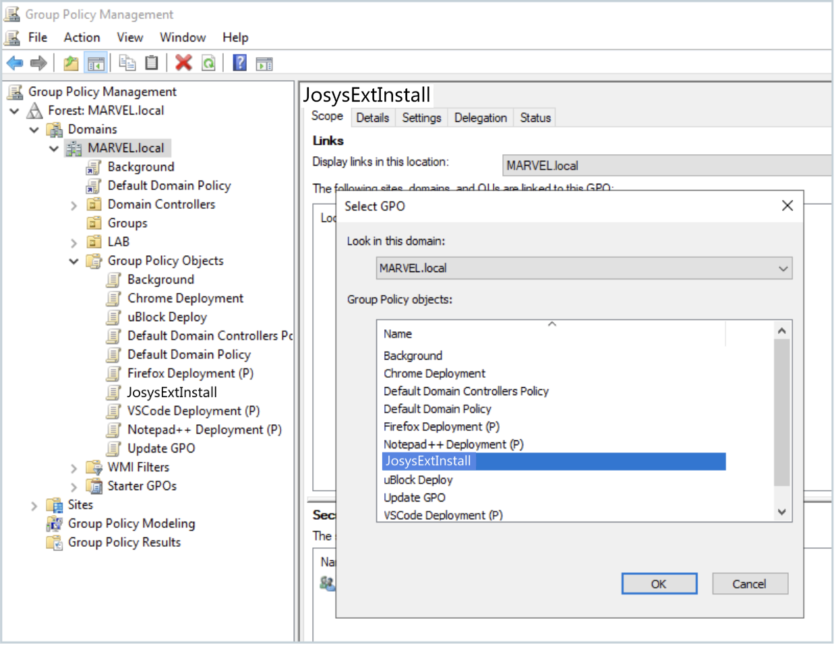Click the scroll down arrow in GPO list
This screenshot has width=836, height=645.
click(781, 512)
